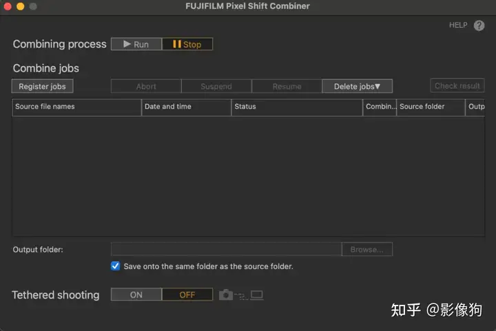Viewport: 496px width, 331px height.
Task: Start combining with the Run button
Action: pyautogui.click(x=136, y=44)
